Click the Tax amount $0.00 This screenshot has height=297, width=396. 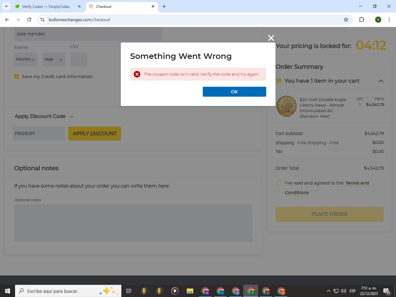(x=378, y=152)
